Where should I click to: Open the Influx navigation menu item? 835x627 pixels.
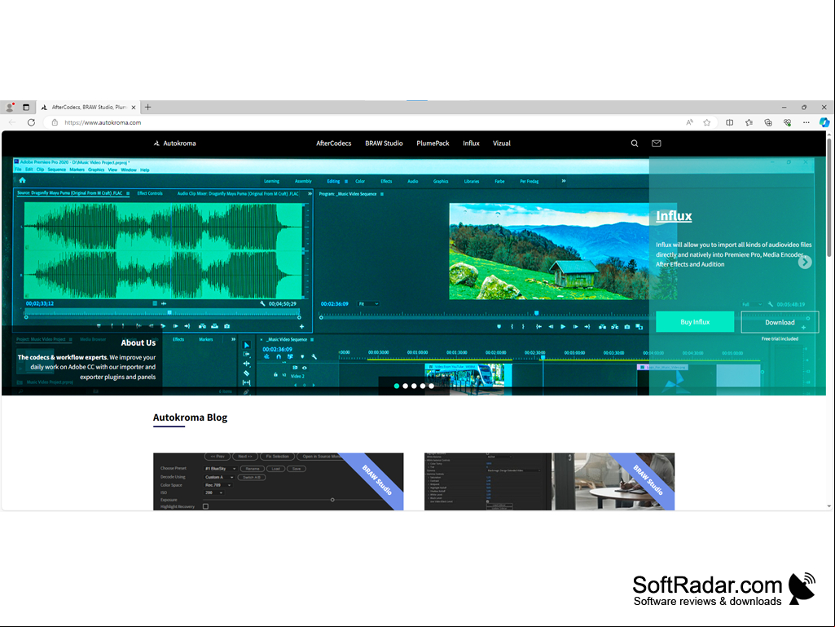coord(472,144)
